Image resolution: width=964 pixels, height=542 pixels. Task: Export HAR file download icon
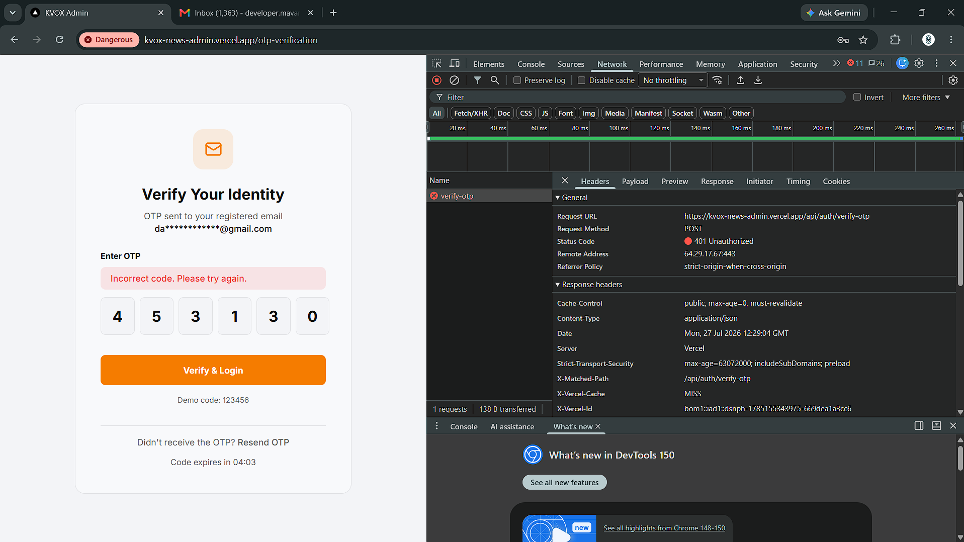[x=758, y=80]
